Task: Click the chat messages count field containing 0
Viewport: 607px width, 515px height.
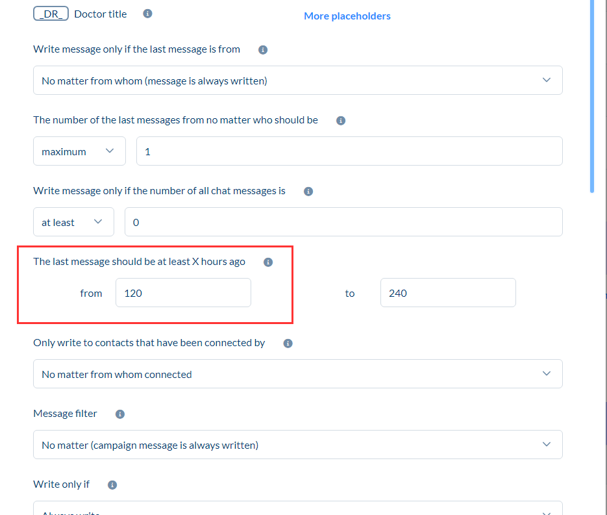Action: [343, 222]
